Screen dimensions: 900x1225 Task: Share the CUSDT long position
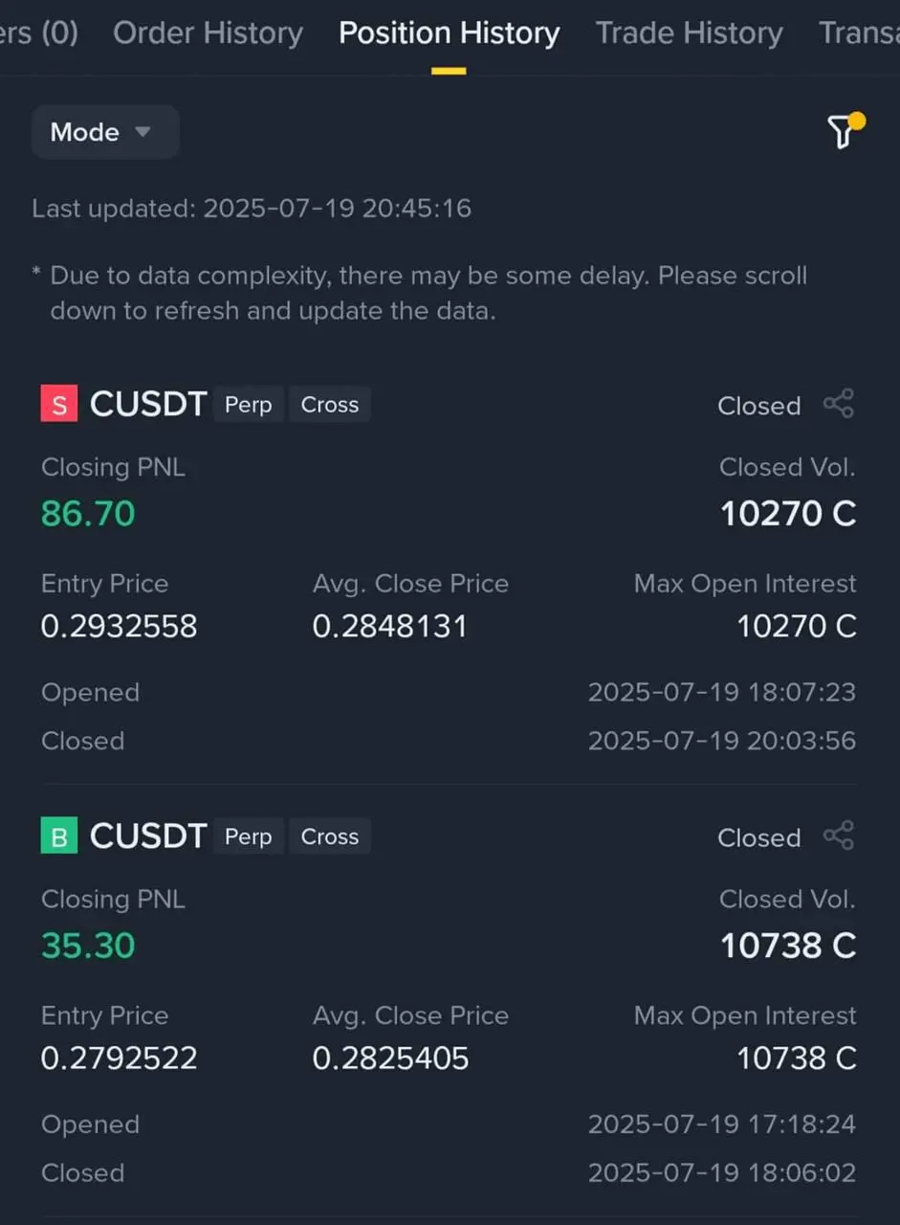(839, 835)
